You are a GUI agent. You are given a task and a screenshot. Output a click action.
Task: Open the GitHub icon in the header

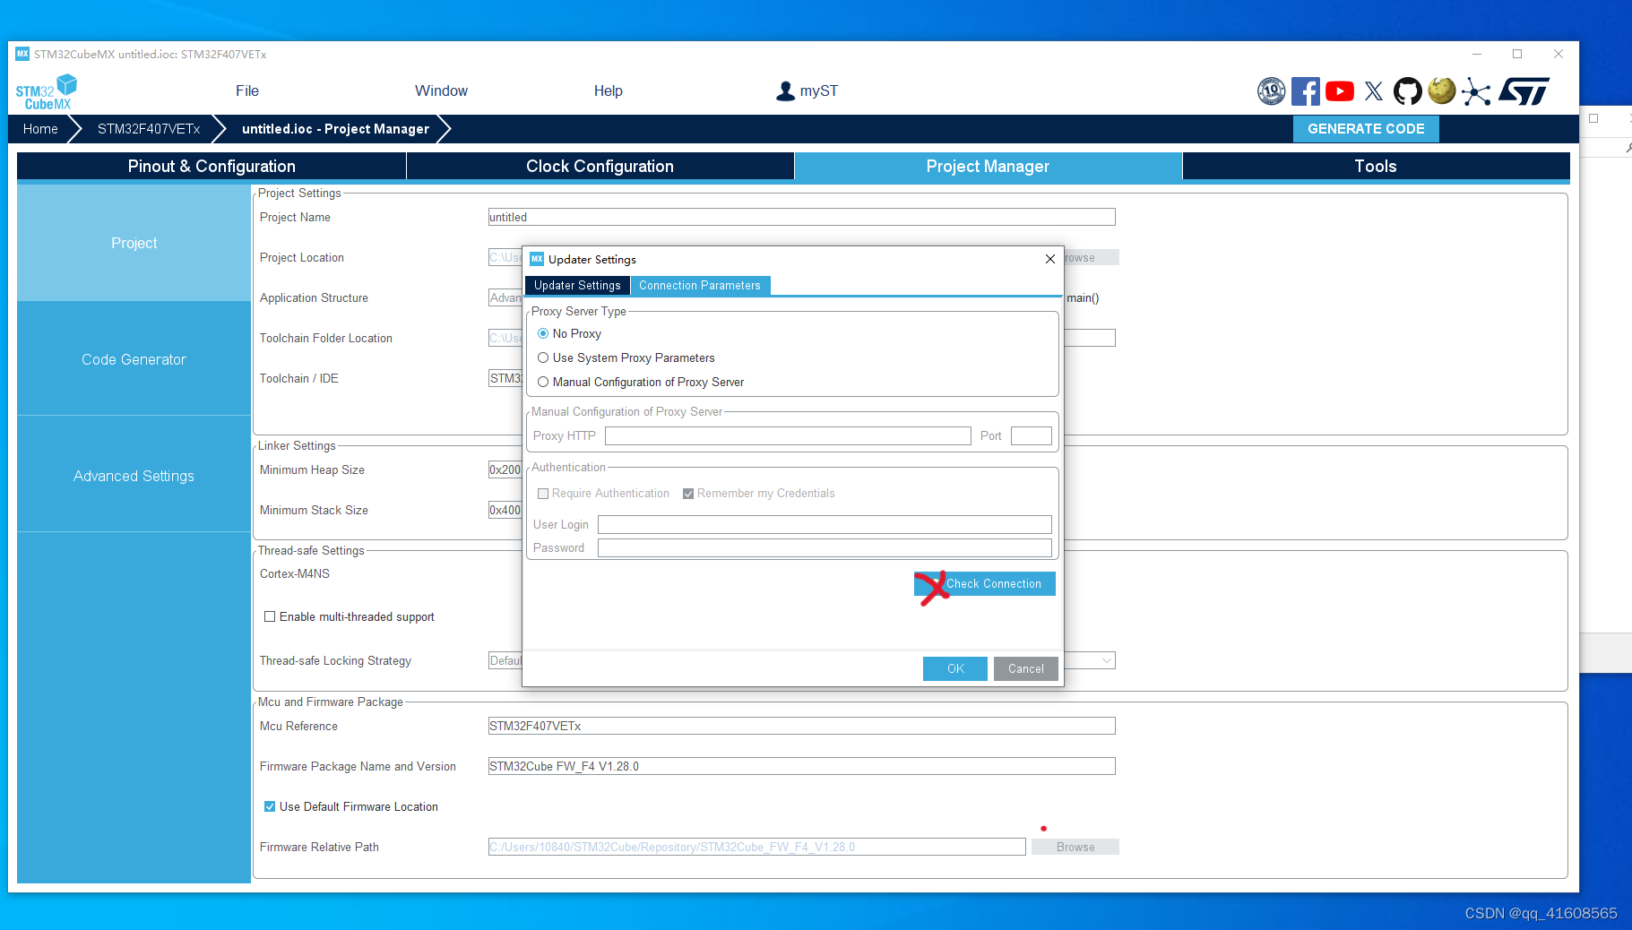1408,91
